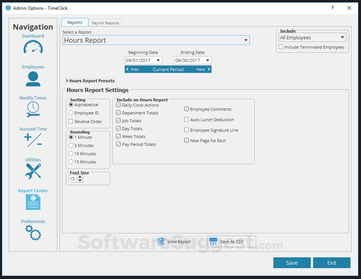Open Utilities via the wrench icon

pyautogui.click(x=33, y=170)
